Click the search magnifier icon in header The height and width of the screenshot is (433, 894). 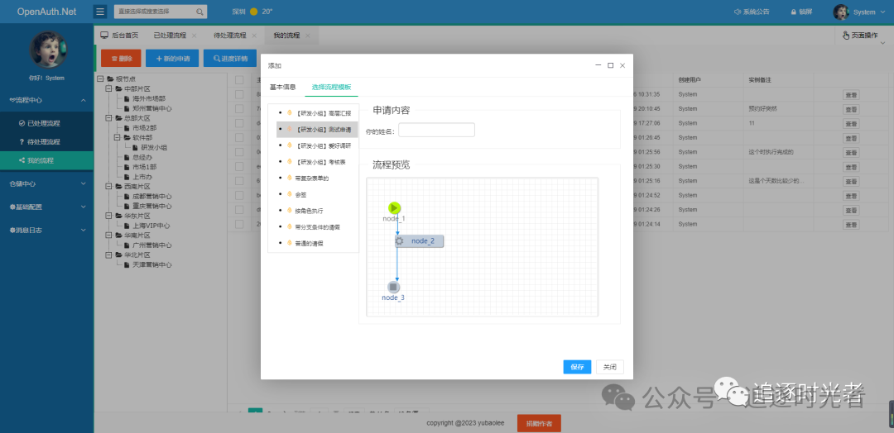199,12
